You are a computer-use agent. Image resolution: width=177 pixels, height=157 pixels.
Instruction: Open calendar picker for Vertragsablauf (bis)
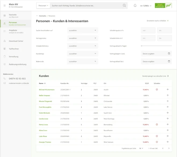coord(169,62)
